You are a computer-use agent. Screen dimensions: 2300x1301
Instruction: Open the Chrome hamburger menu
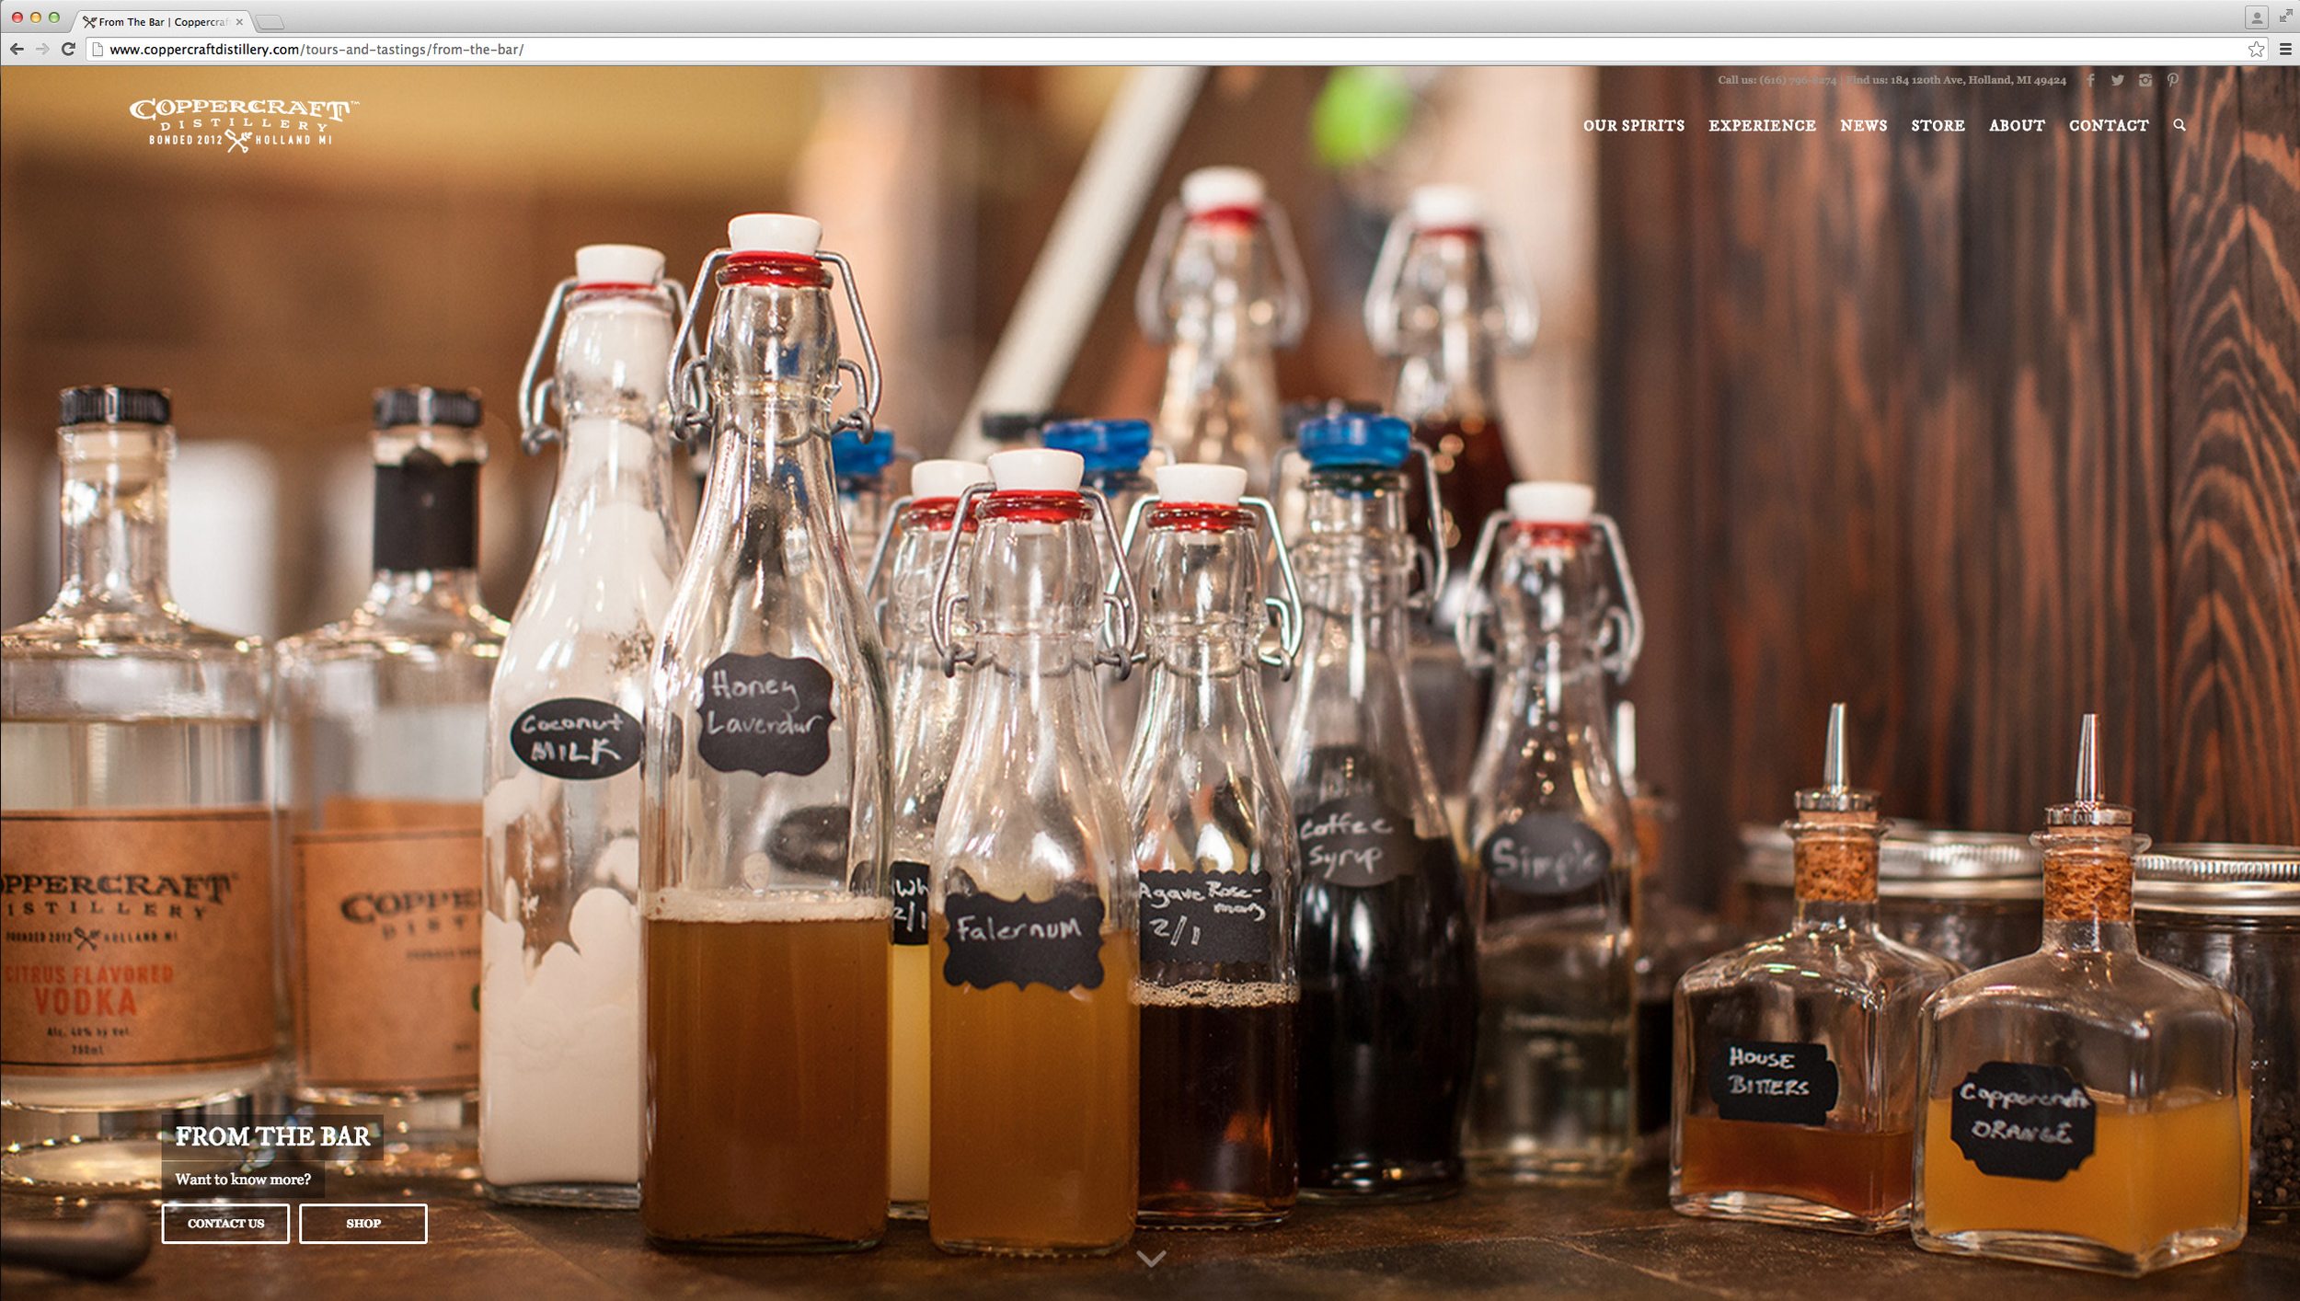tap(2285, 50)
